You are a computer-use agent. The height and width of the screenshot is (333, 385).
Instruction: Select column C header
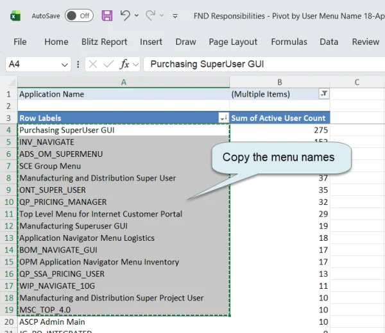pyautogui.click(x=357, y=82)
